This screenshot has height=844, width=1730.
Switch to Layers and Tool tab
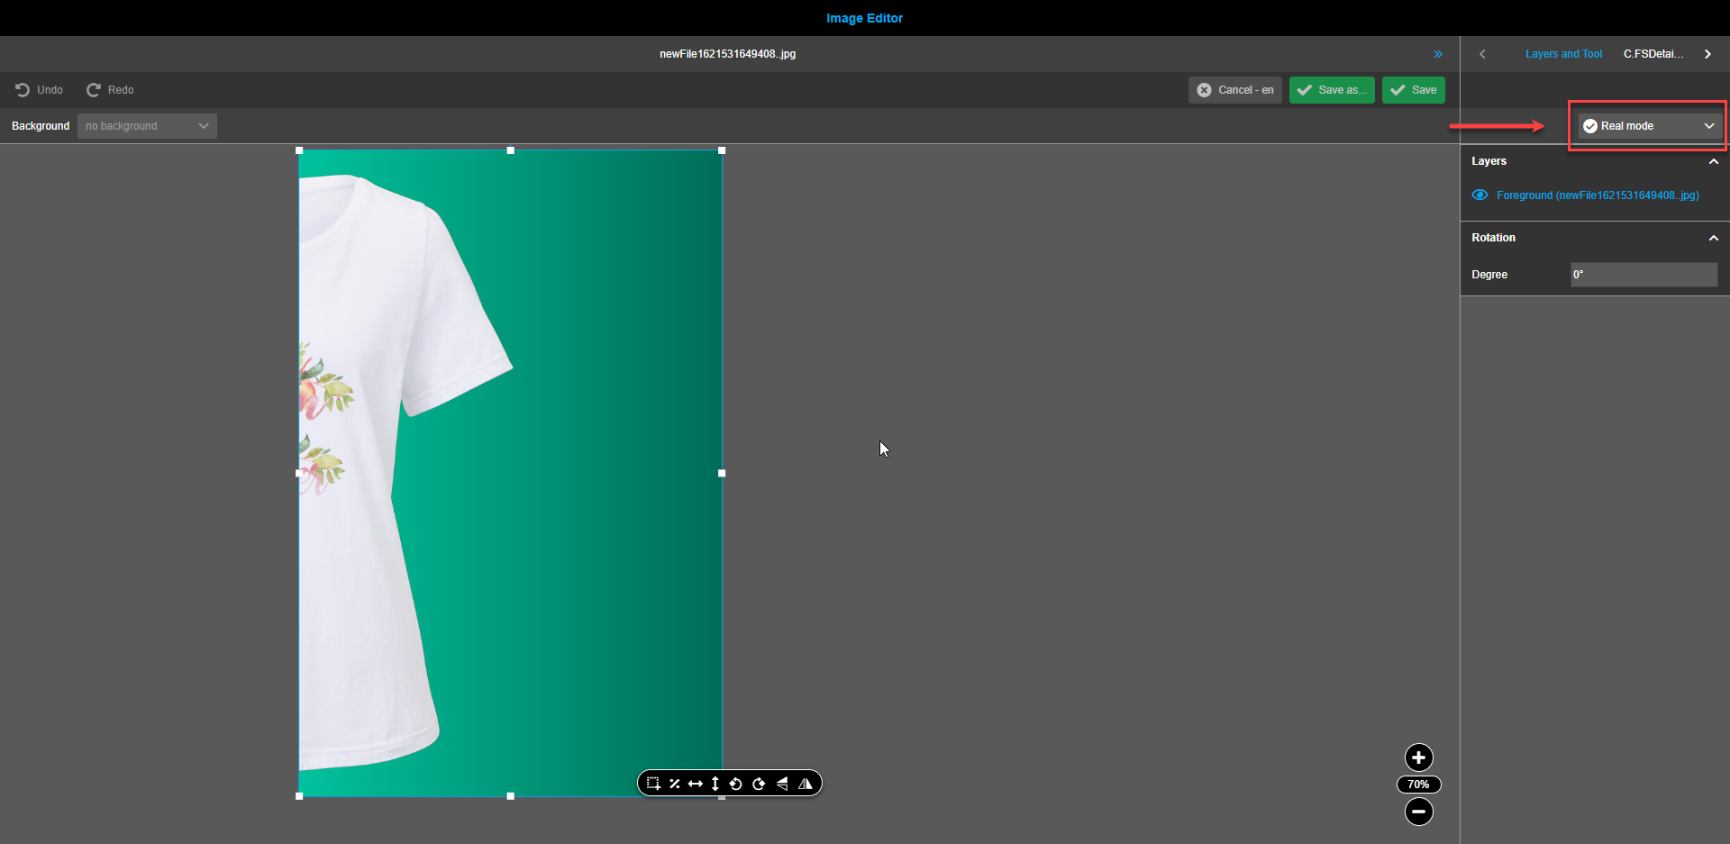click(1563, 54)
